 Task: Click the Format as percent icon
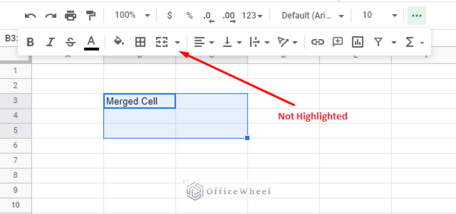point(189,15)
